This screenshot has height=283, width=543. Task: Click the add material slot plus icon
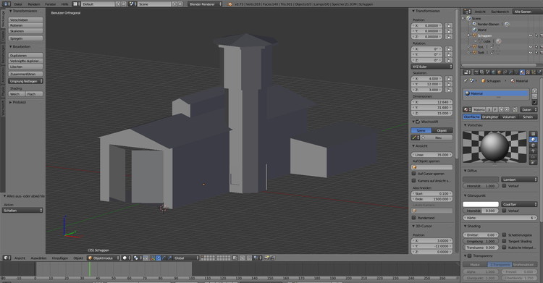[x=535, y=90]
